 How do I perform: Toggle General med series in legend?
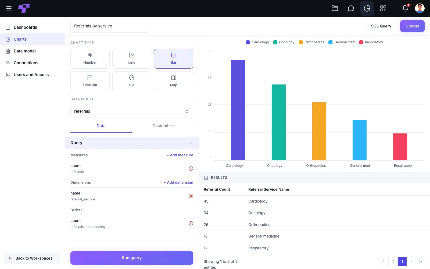(342, 42)
